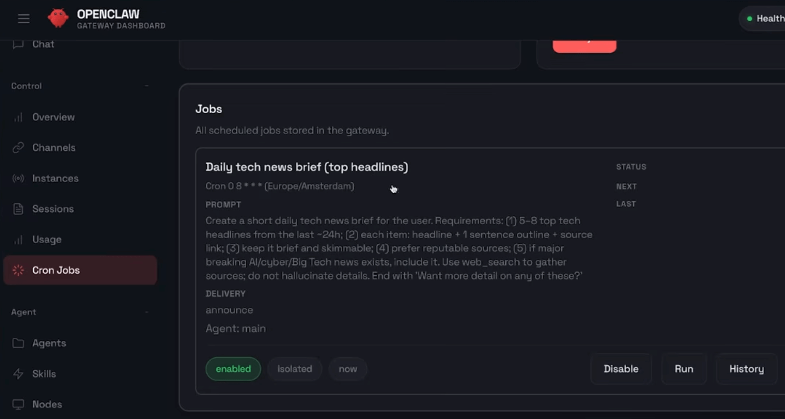The width and height of the screenshot is (785, 419).
Task: Toggle the enabled status pill
Action: (233, 369)
